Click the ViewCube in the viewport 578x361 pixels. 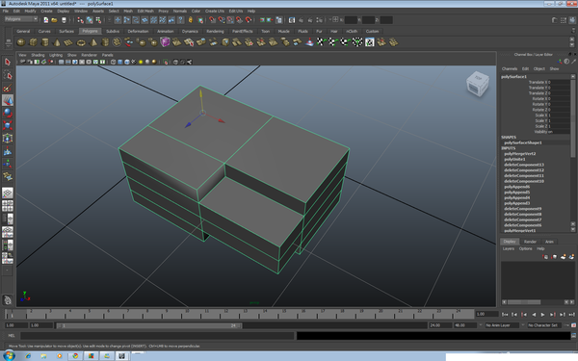click(478, 84)
